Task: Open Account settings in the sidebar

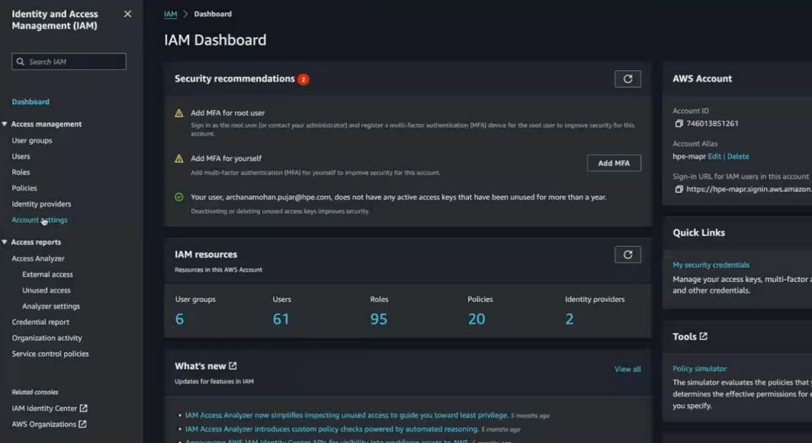Action: (x=40, y=220)
